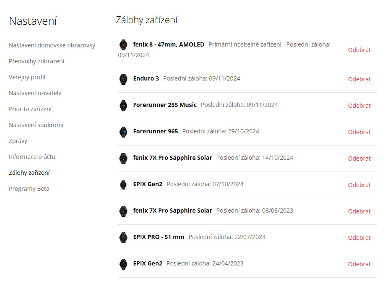Select Priorita zařízení in the sidebar

coord(30,109)
